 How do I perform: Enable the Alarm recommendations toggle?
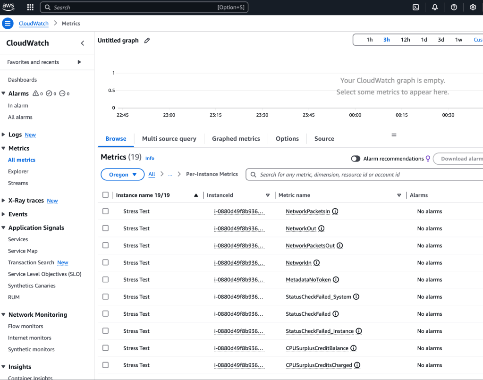click(x=356, y=159)
